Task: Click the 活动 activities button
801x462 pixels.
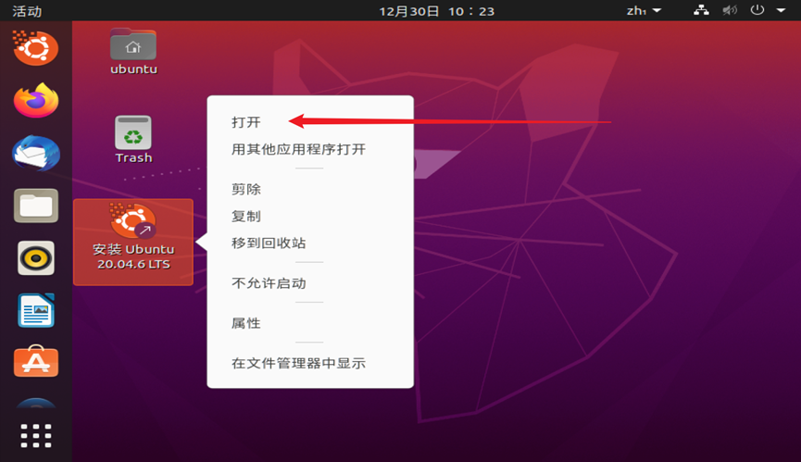Action: (x=27, y=11)
